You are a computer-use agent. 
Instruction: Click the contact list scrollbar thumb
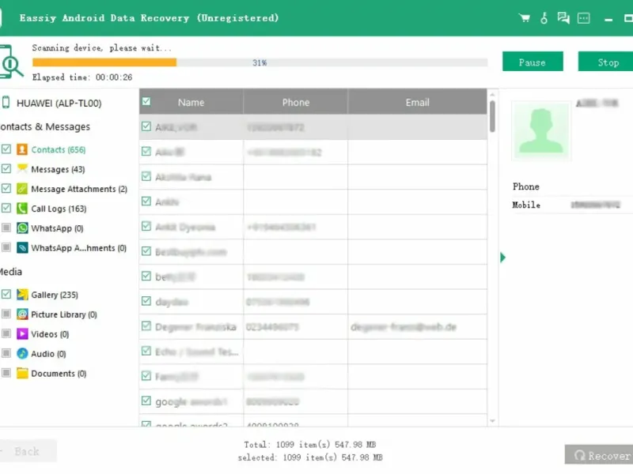[492, 116]
